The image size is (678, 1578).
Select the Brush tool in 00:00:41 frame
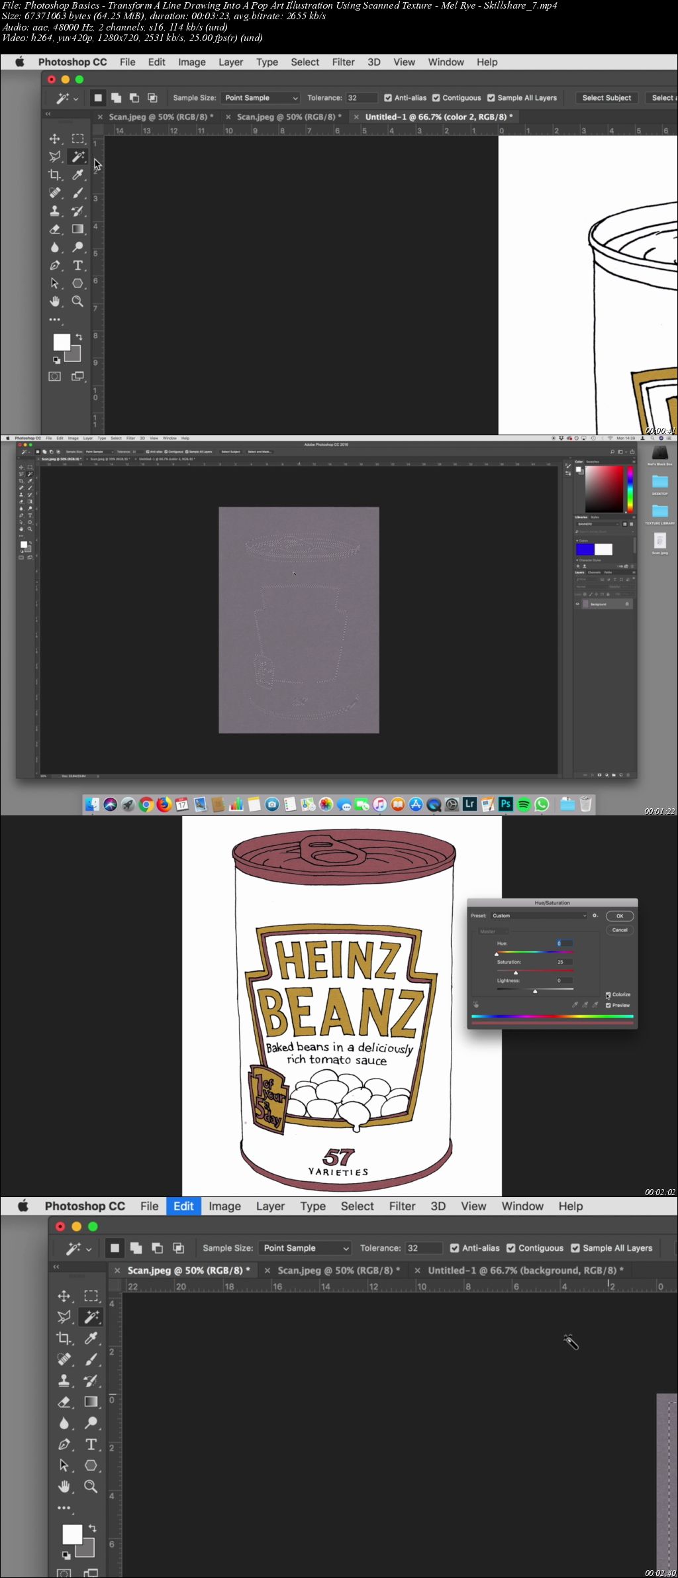point(77,193)
